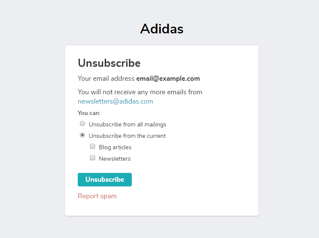
Task: Click the "You will not receive any more emails" sentence
Action: pos(132,92)
